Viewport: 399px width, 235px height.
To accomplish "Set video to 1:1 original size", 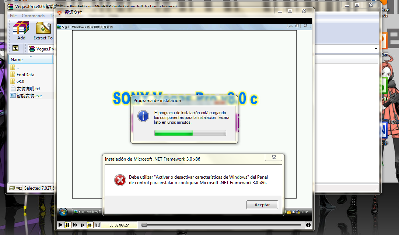I will coord(97,225).
